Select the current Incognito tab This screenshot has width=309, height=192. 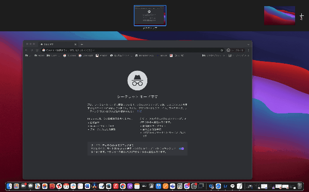58,45
